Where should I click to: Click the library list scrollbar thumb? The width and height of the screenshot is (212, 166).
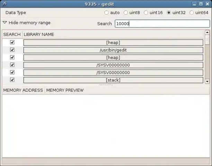click(x=207, y=40)
